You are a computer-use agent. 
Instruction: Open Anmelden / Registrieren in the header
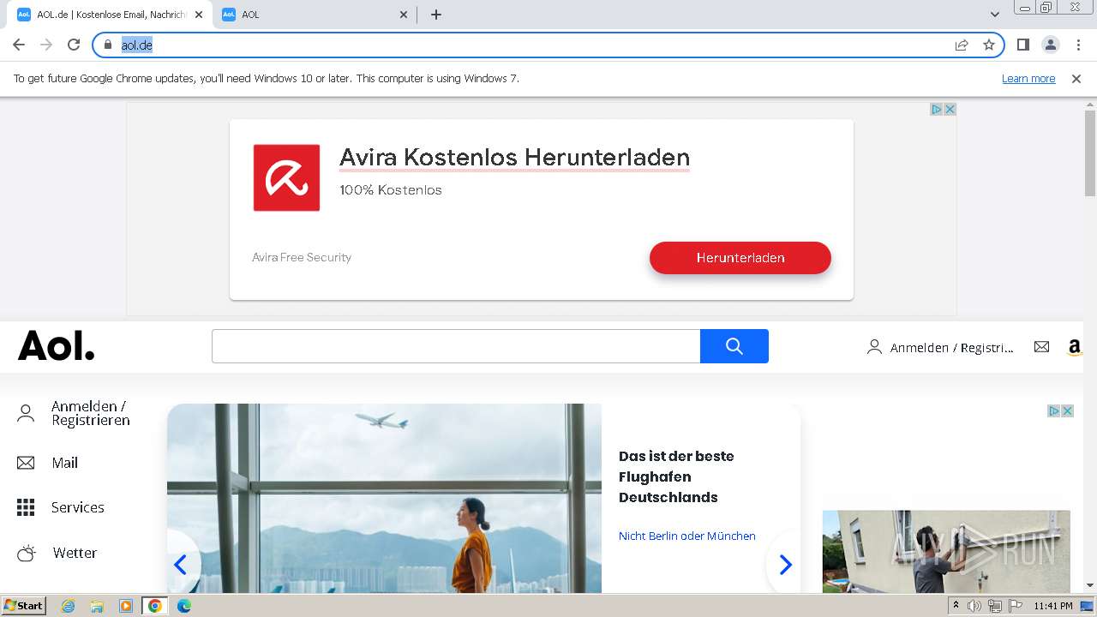[940, 347]
